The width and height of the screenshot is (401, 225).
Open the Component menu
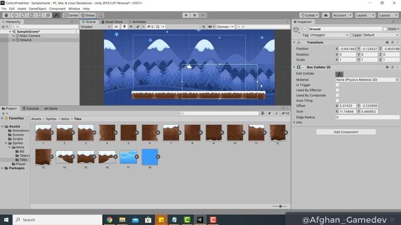tap(57, 9)
